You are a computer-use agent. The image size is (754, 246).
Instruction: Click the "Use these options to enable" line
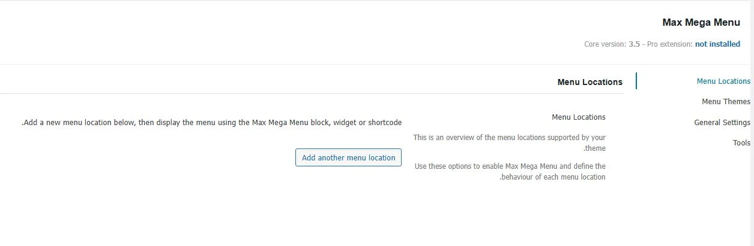(510, 166)
